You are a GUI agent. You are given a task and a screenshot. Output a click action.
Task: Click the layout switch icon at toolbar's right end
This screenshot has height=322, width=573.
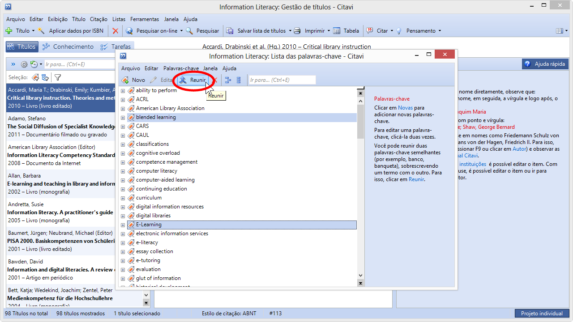coord(559,31)
